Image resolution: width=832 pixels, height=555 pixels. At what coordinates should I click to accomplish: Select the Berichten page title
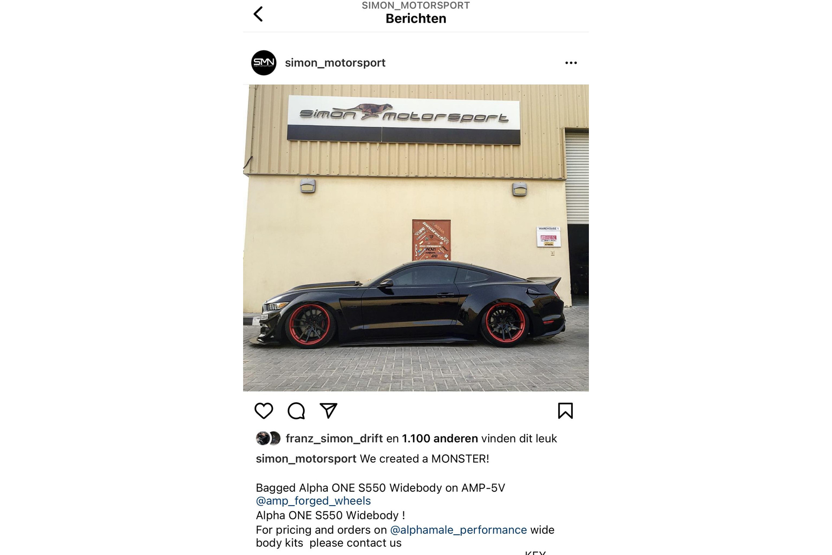pyautogui.click(x=416, y=19)
